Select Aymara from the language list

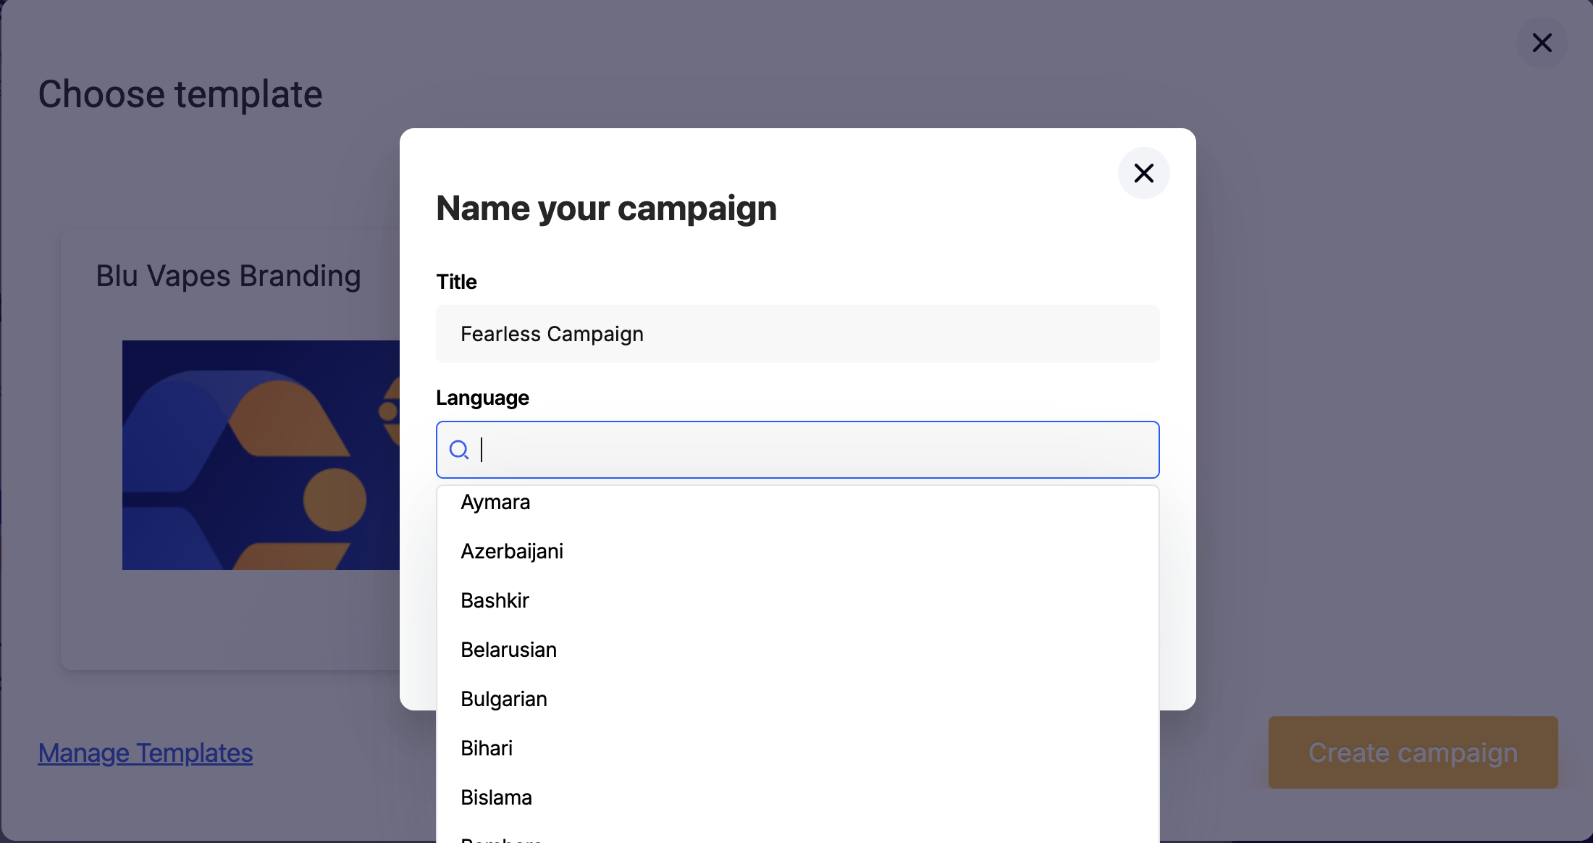click(x=495, y=502)
